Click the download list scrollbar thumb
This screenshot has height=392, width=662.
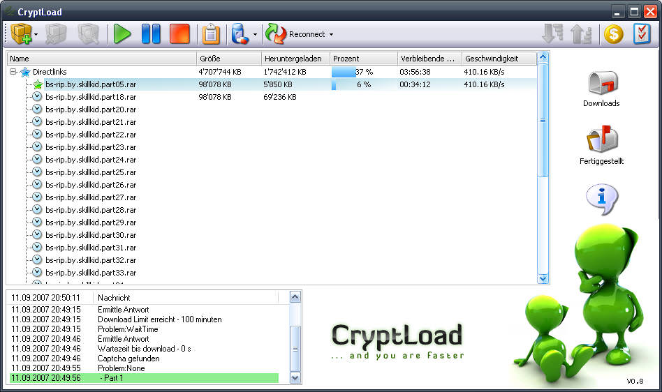coord(543,120)
